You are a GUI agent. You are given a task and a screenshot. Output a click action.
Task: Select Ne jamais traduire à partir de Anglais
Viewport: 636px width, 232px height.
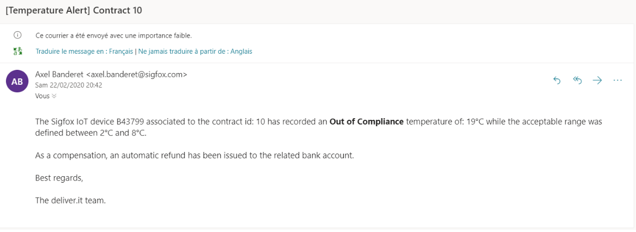(x=195, y=52)
